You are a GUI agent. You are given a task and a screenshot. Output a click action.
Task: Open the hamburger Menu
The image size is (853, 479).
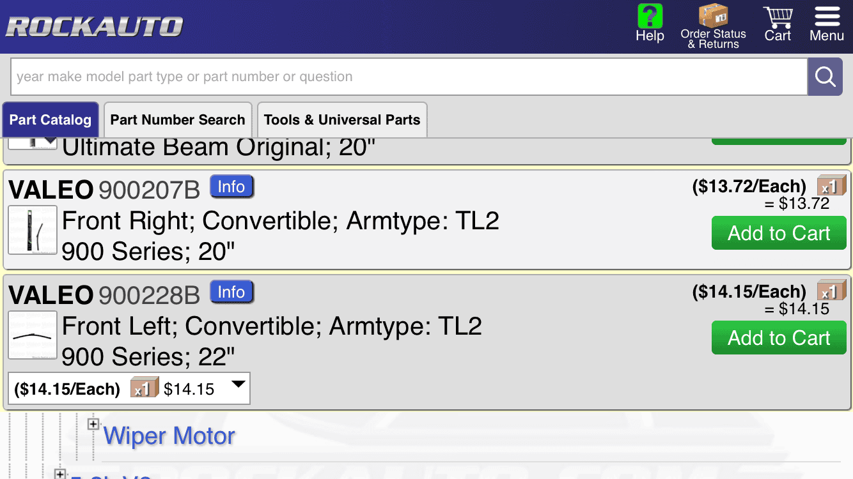point(827,24)
